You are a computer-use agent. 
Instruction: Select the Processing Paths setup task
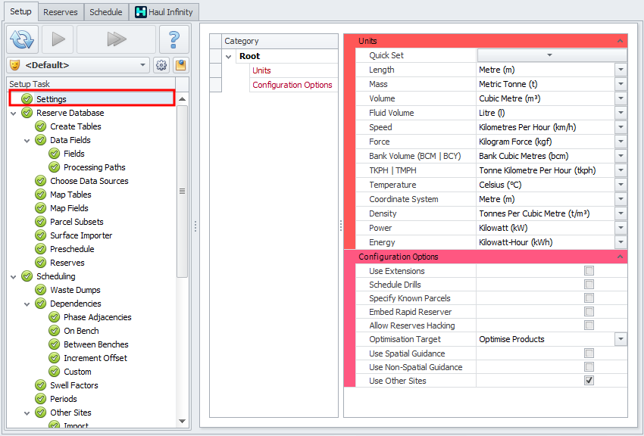tap(95, 167)
